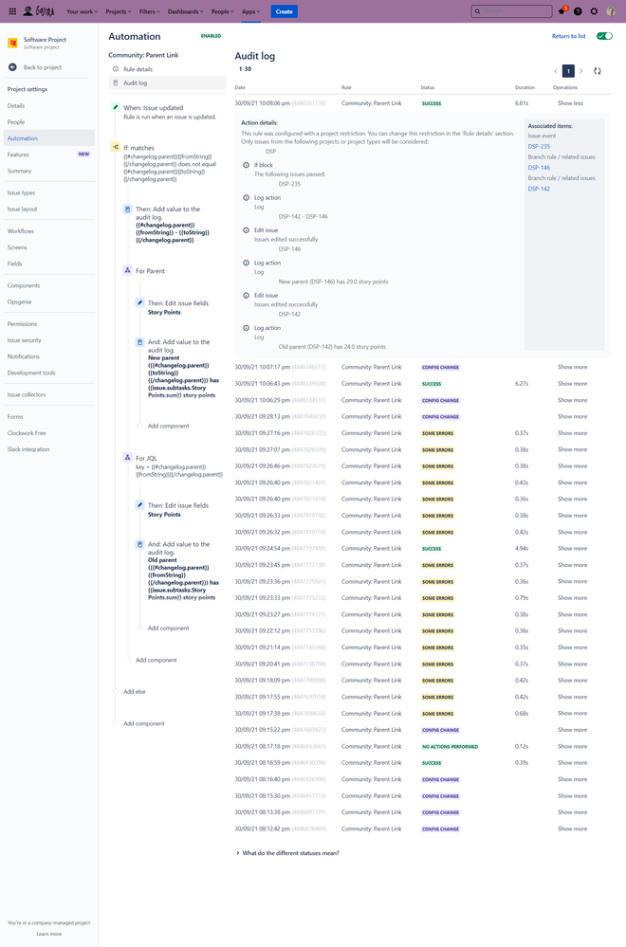The height and width of the screenshot is (947, 626).
Task: Open the Dashboards dropdown
Action: click(185, 10)
